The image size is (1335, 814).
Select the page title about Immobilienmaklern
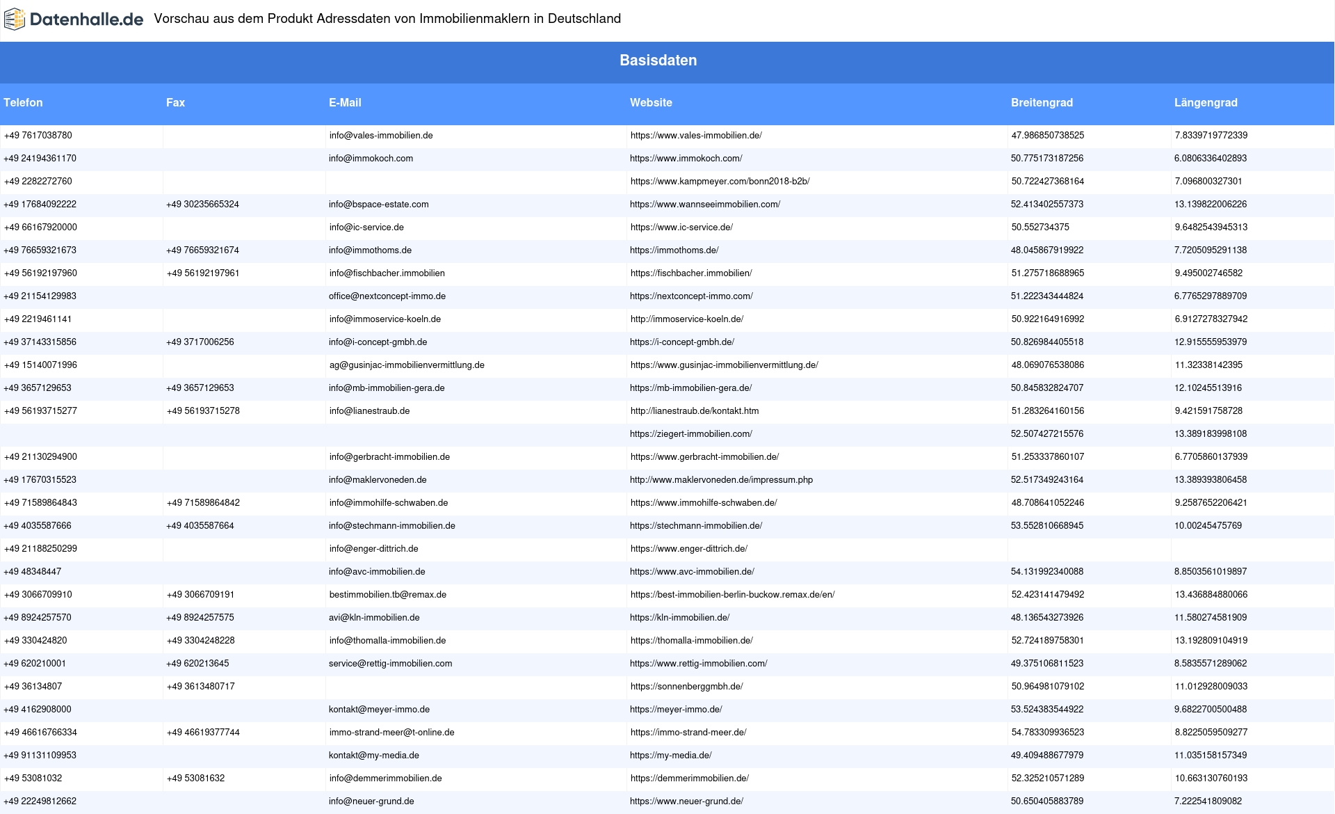387,19
